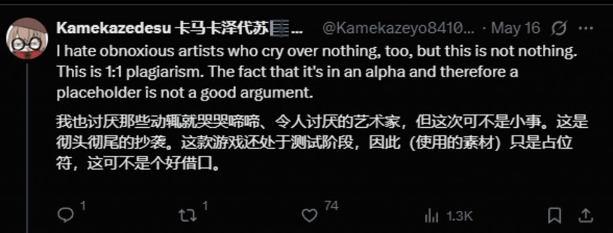
Task: Click the 74 likes count
Action: (331, 206)
